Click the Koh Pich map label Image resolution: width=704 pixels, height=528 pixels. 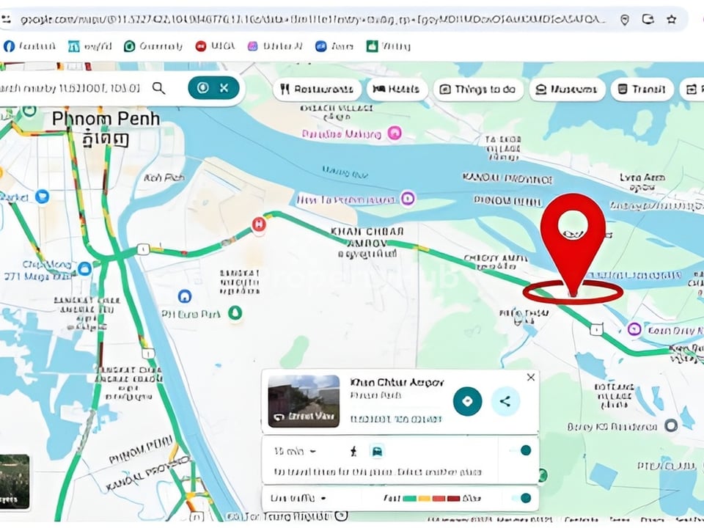164,177
